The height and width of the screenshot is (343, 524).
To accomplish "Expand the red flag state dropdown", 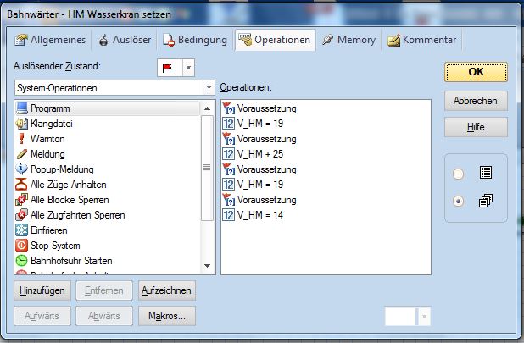I will coord(188,67).
